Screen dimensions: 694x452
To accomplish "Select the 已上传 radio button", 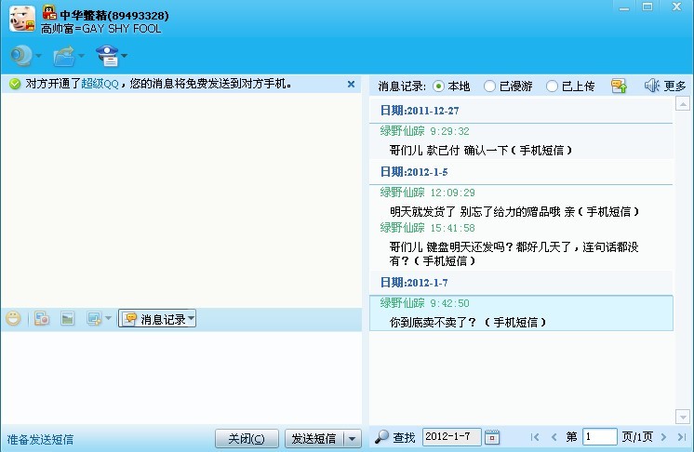I will pos(552,86).
